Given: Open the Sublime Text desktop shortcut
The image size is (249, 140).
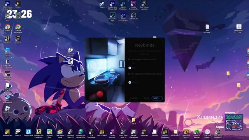Looking at the screenshot, I should click(7, 133).
